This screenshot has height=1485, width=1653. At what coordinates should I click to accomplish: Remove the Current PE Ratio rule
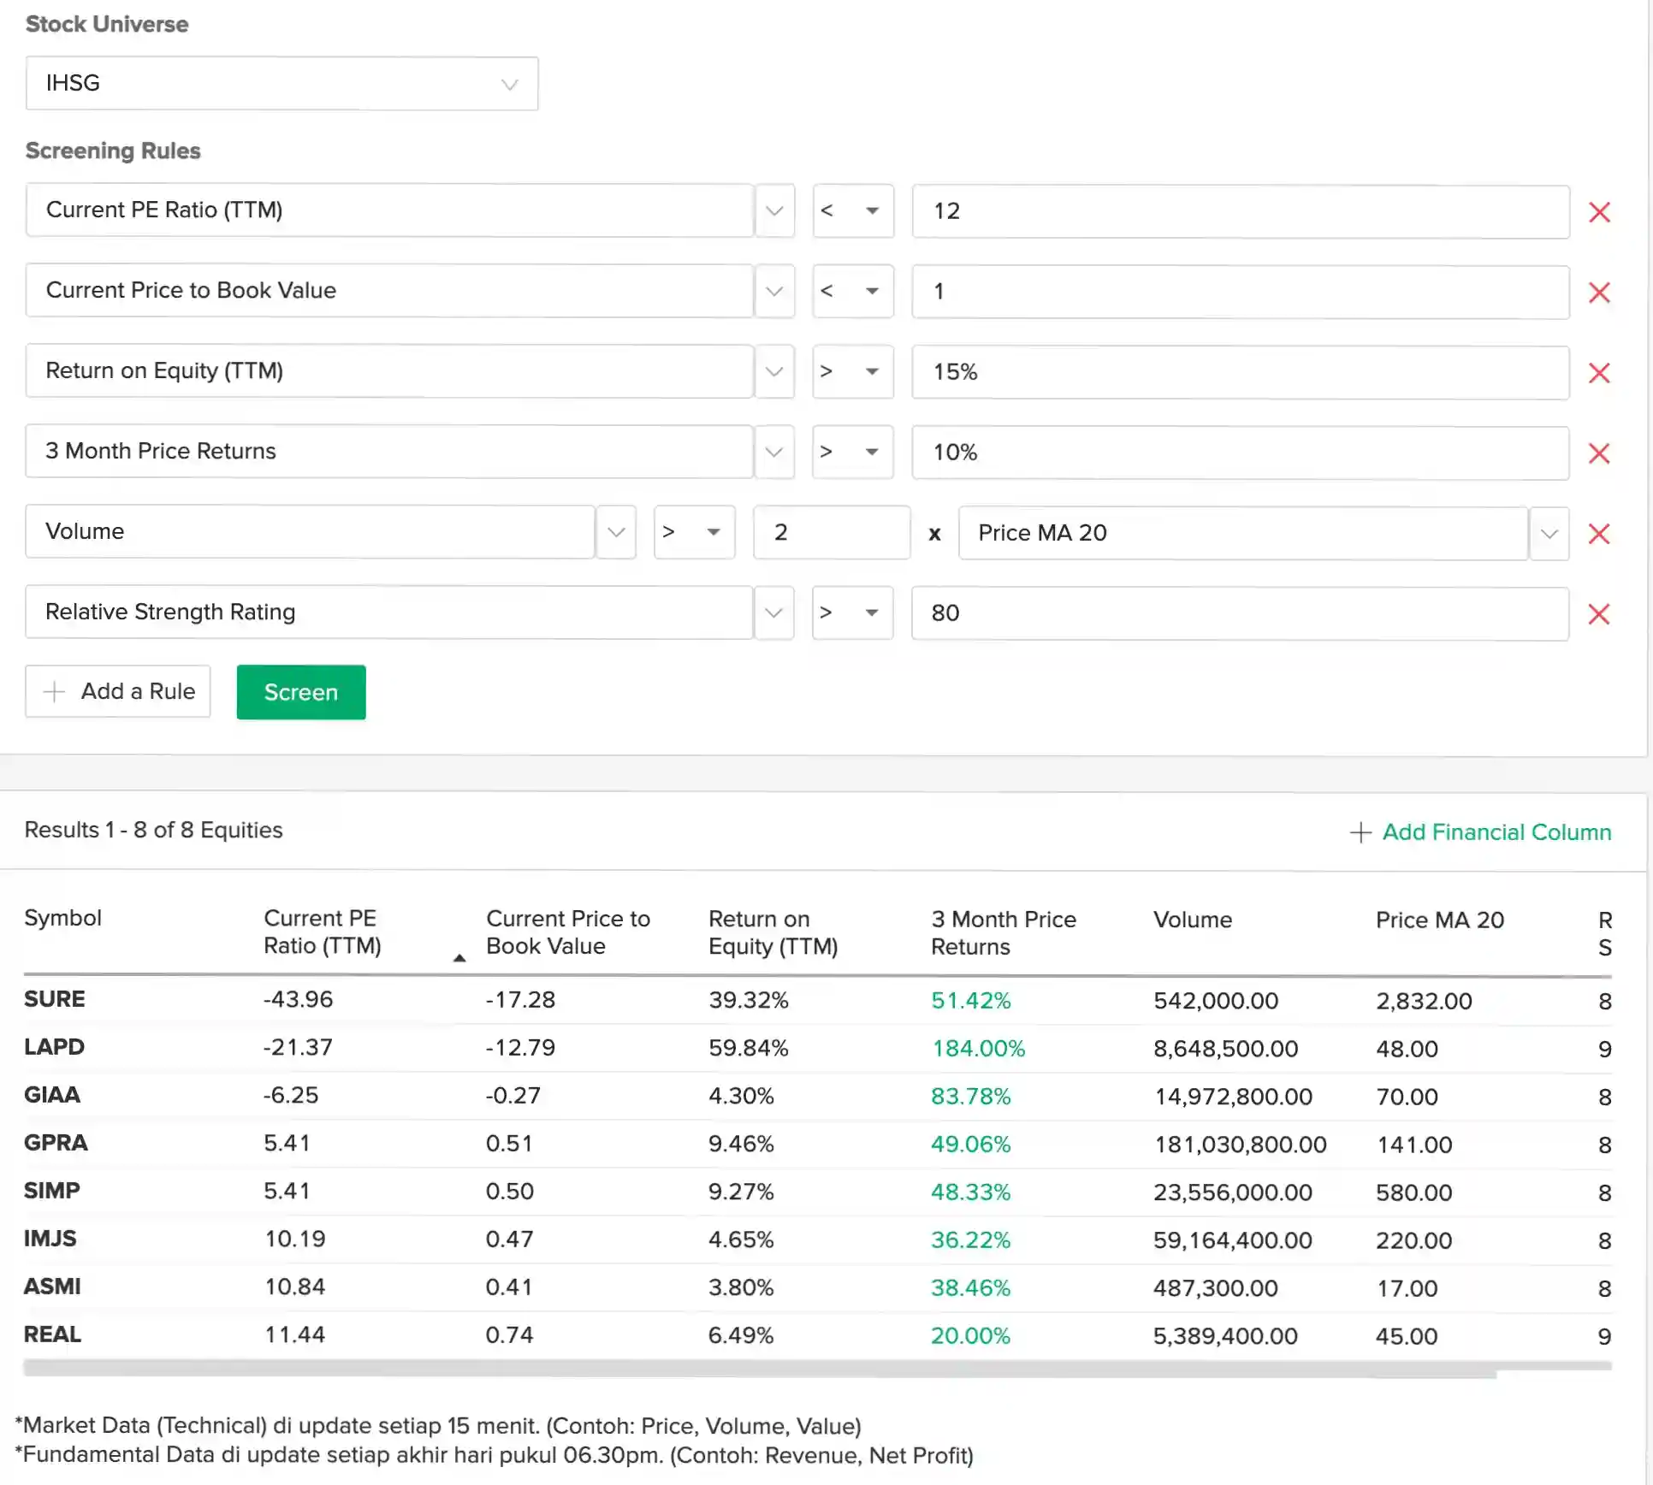coord(1598,212)
